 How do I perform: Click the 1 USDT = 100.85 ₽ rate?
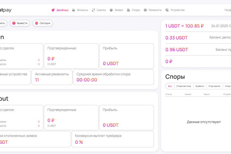coord(184,26)
